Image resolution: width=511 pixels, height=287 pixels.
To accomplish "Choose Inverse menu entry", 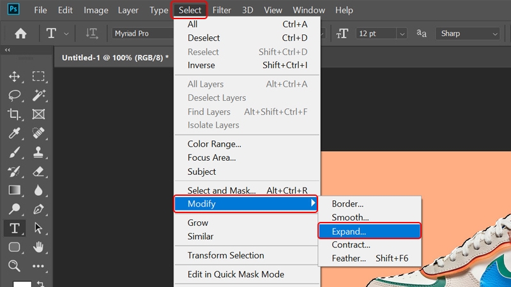I will click(x=247, y=65).
